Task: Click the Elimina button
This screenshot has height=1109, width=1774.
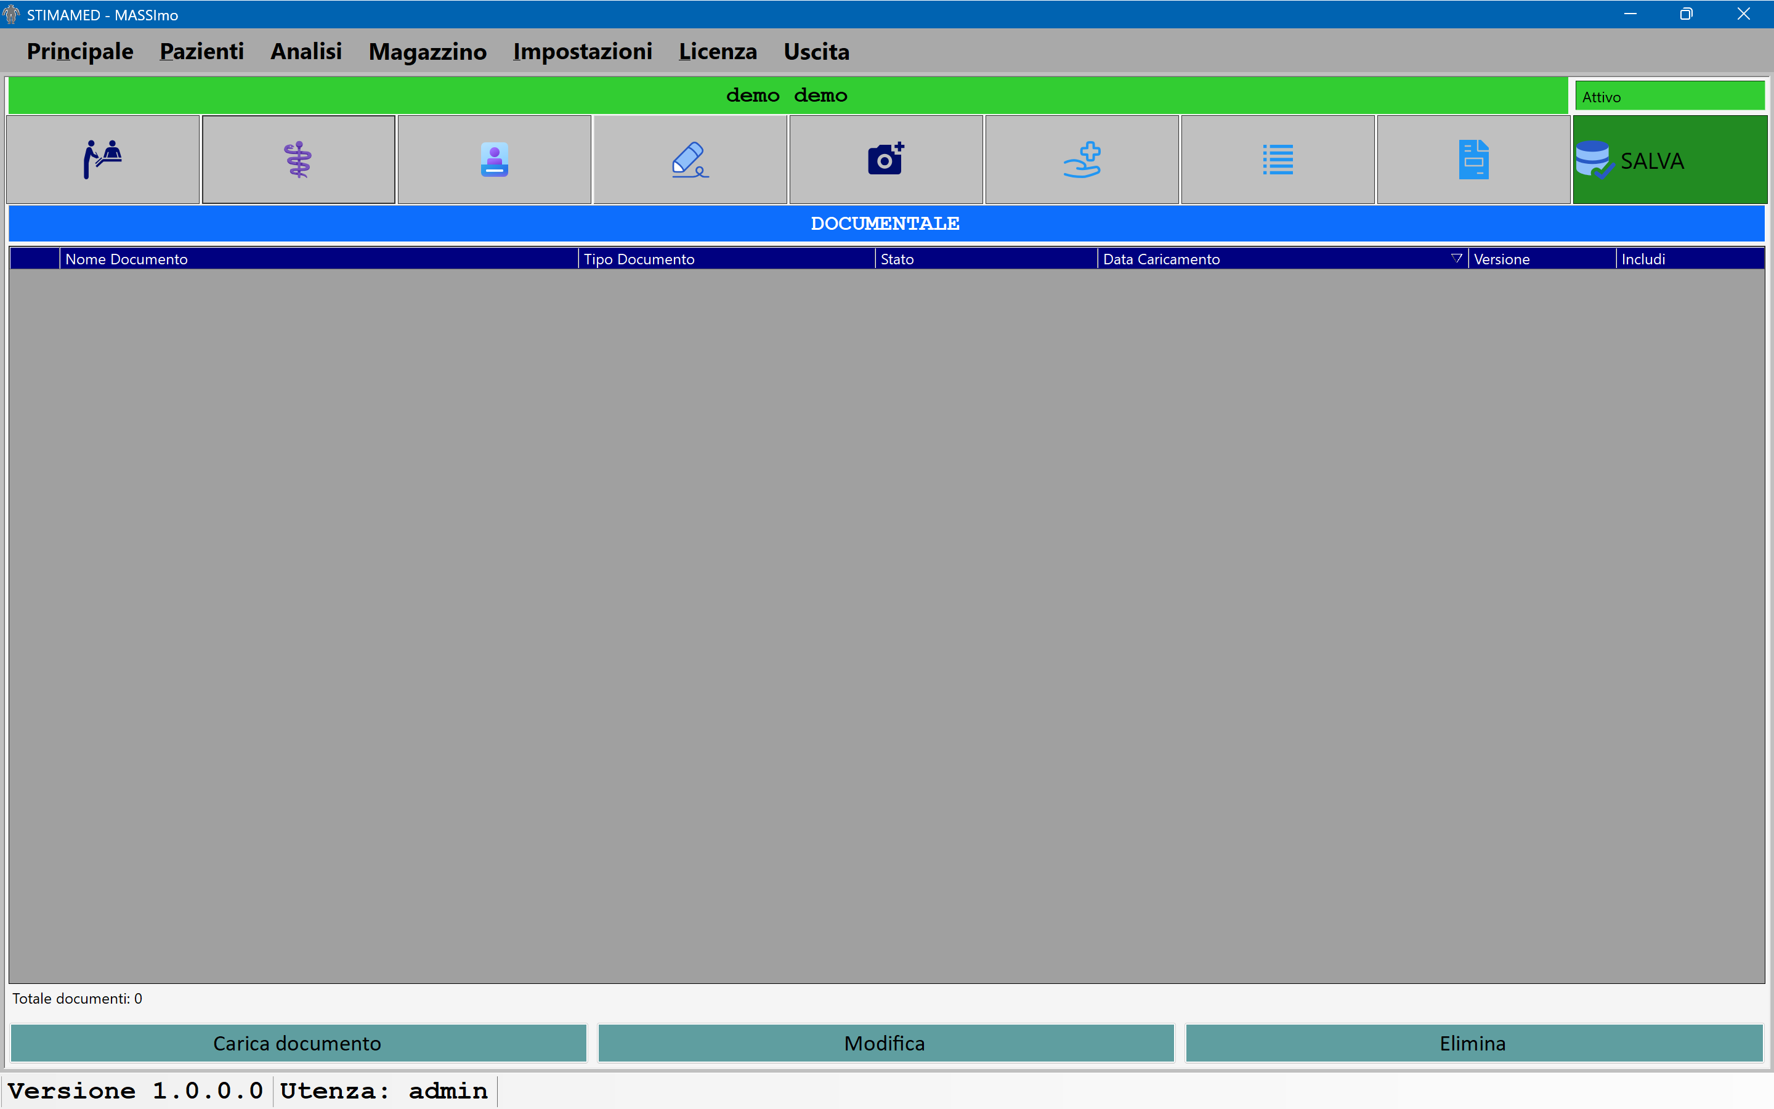Action: [x=1473, y=1043]
